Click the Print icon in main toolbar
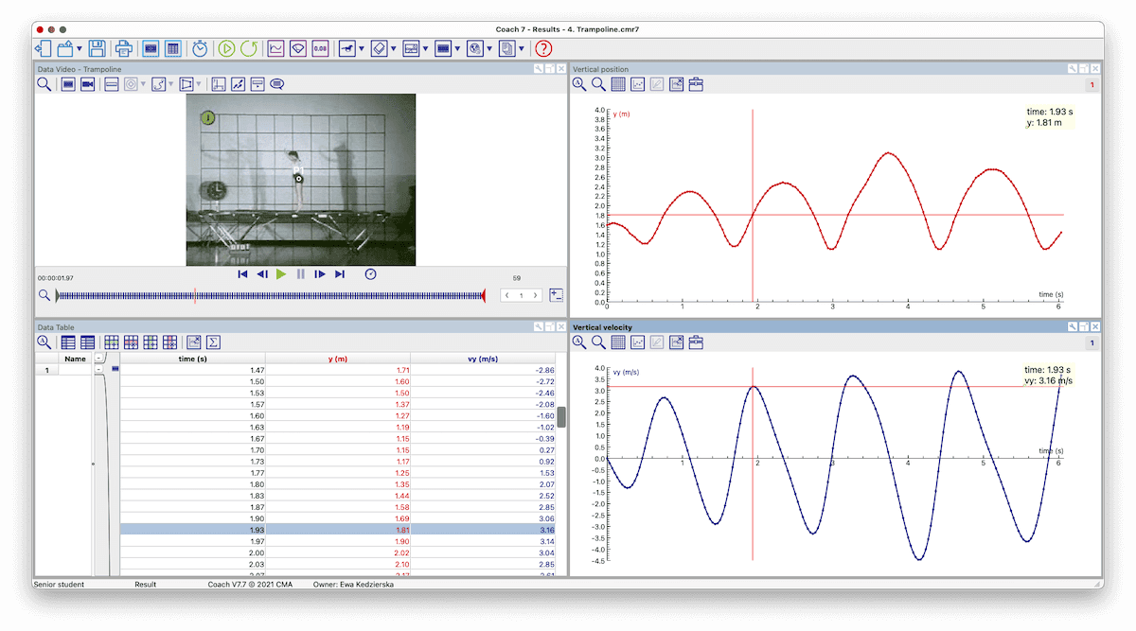The width and height of the screenshot is (1136, 631). [x=124, y=48]
